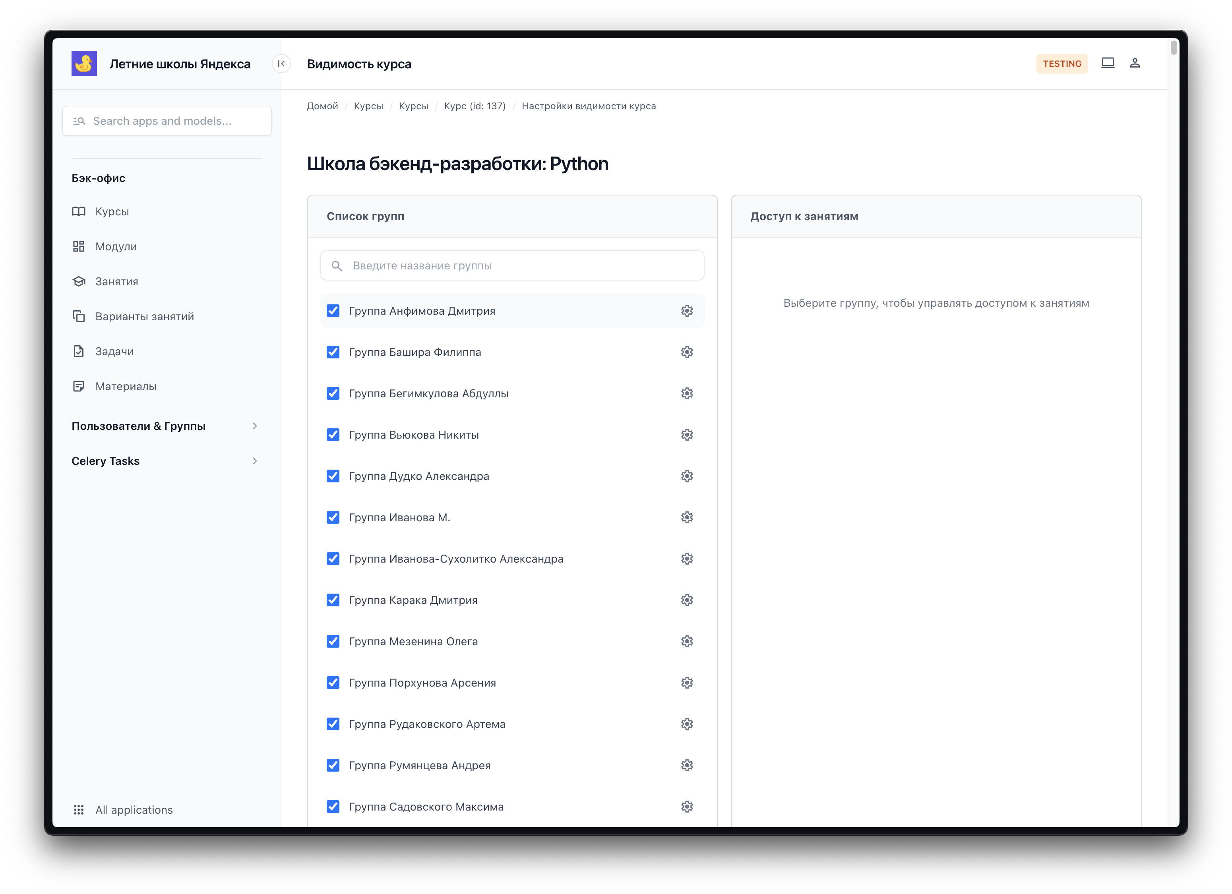
Task: Click the Модули grid icon
Action: click(x=79, y=247)
